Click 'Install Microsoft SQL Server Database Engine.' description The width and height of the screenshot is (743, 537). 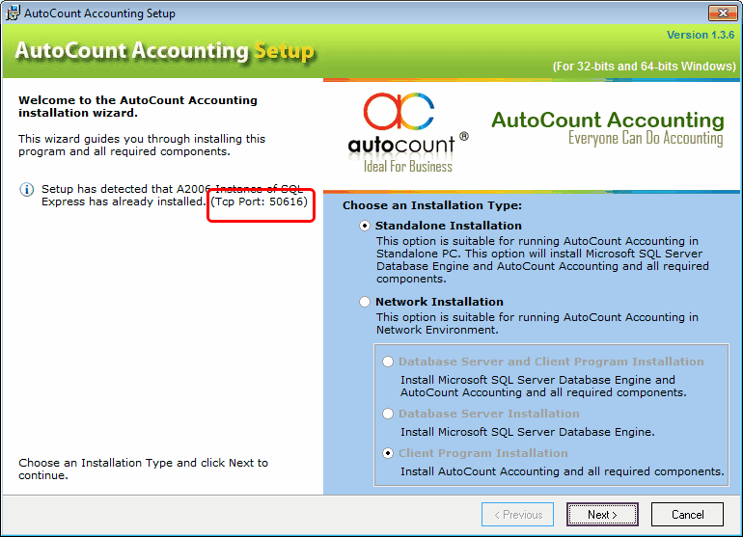(x=528, y=432)
